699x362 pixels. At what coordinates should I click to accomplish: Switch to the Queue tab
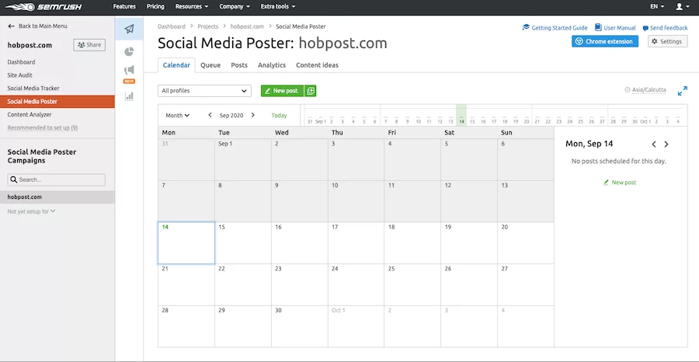click(x=210, y=65)
